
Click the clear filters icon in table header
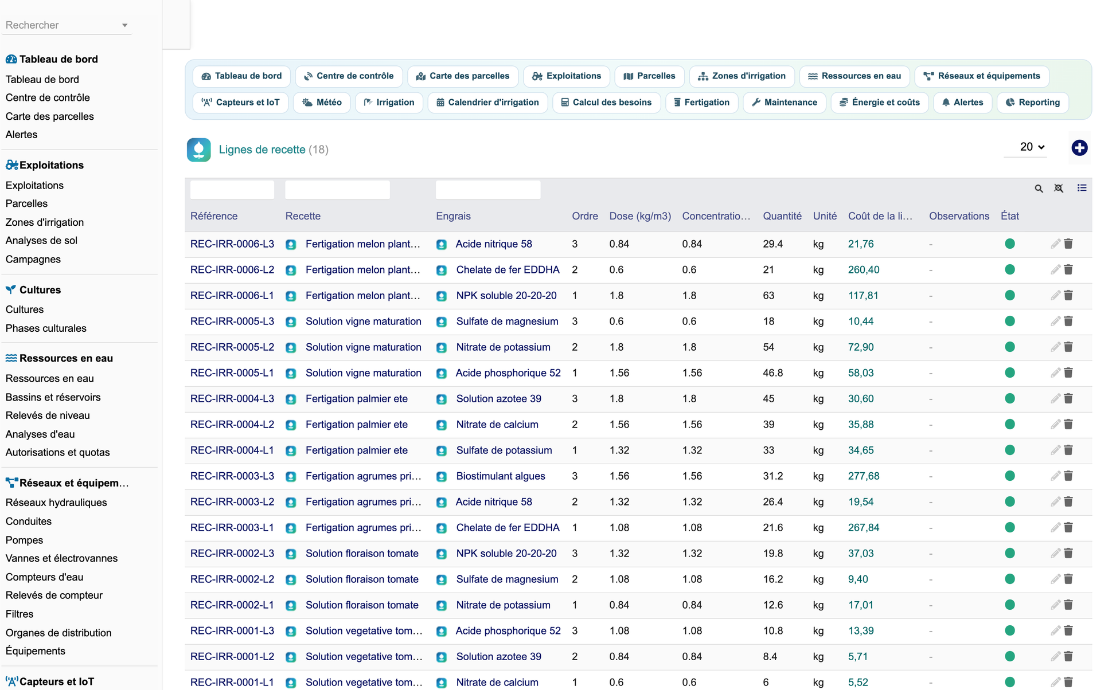(1059, 189)
